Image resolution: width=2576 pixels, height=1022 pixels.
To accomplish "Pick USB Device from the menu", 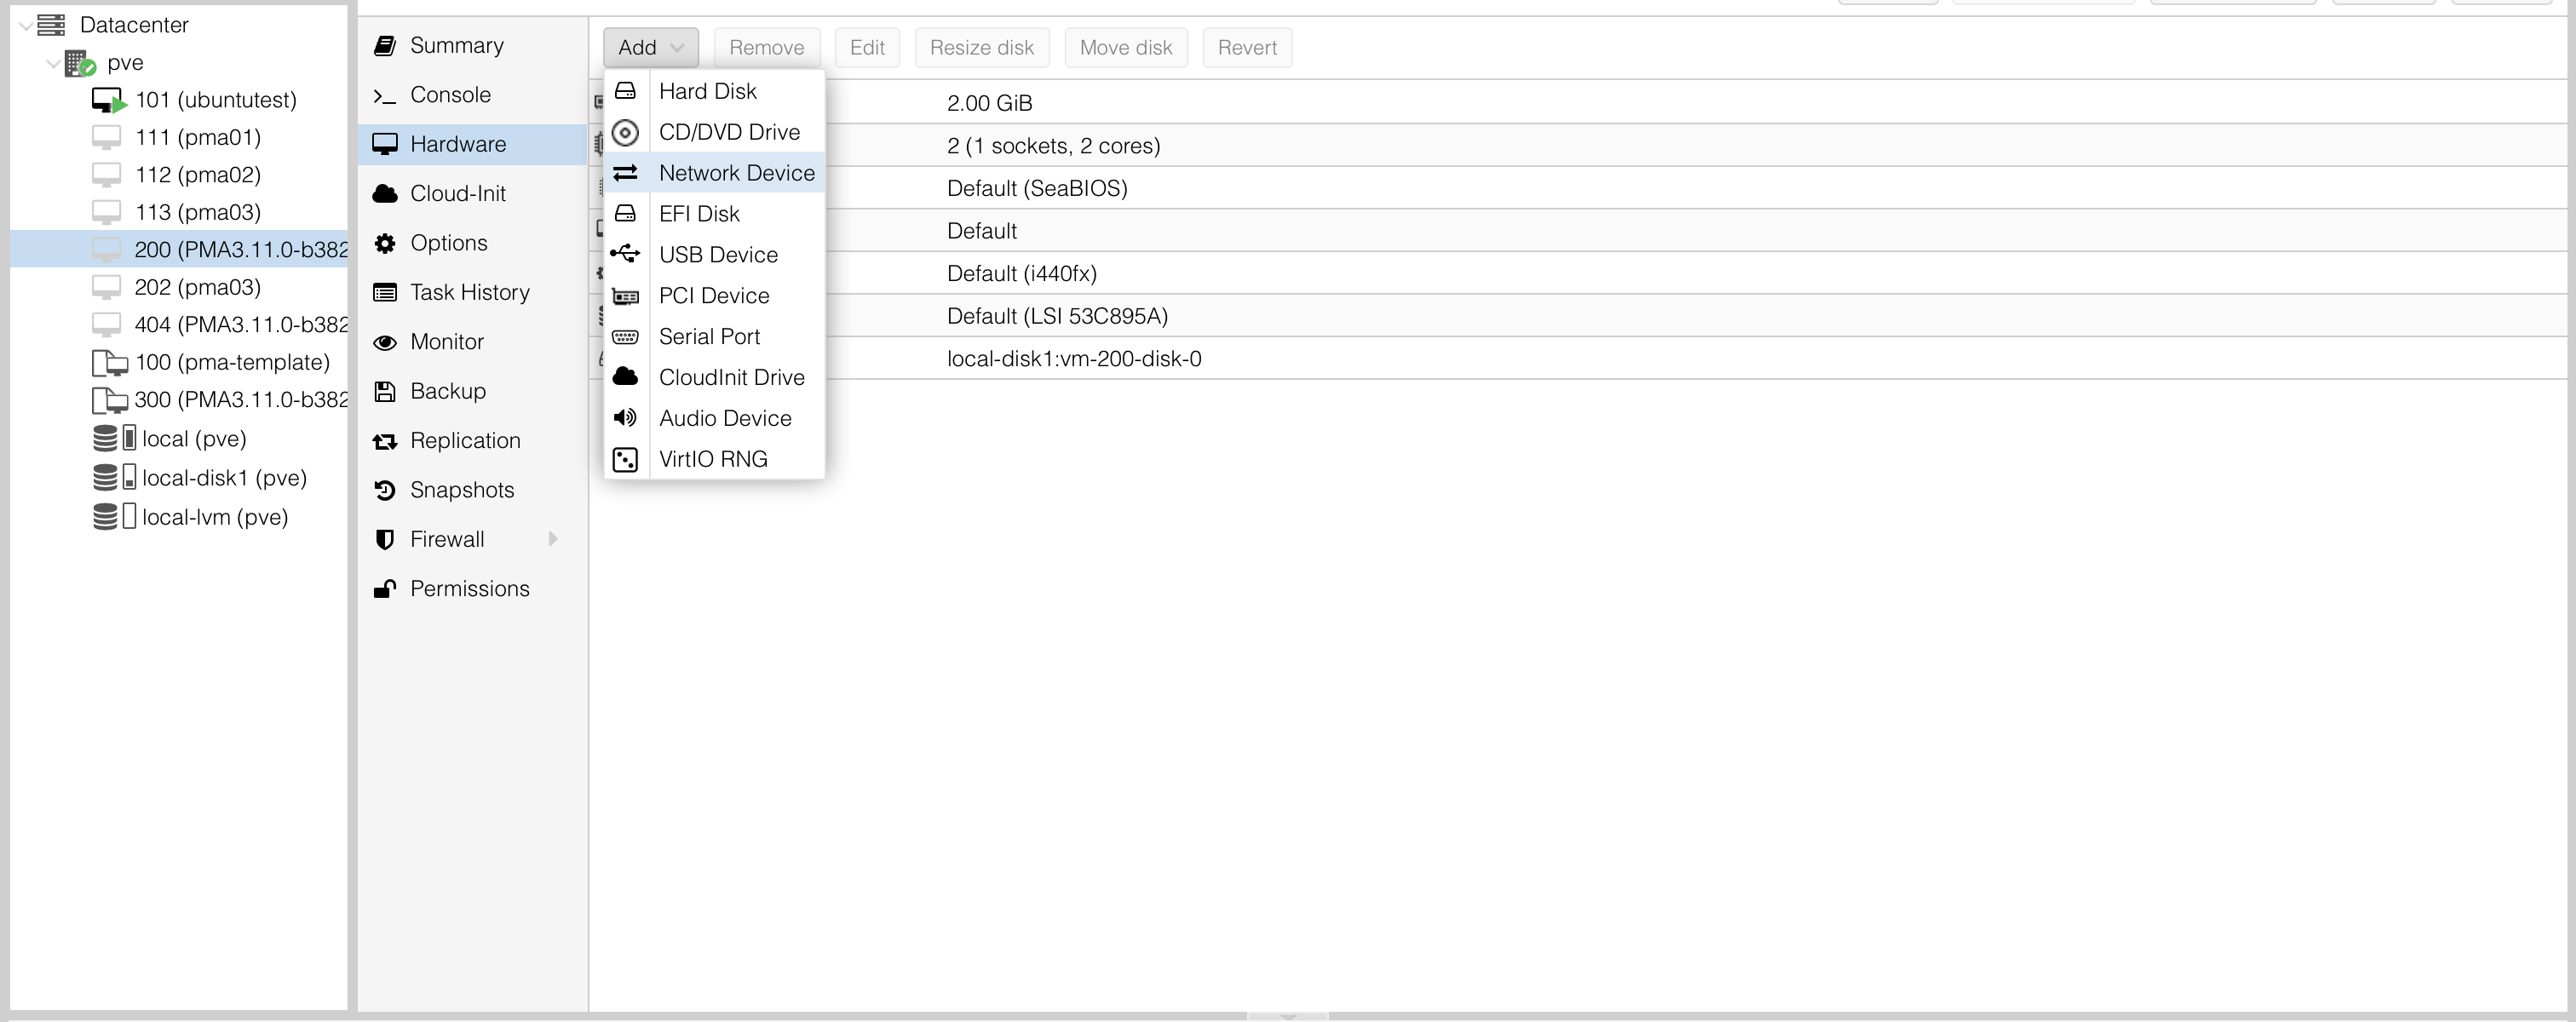I will 714,255.
